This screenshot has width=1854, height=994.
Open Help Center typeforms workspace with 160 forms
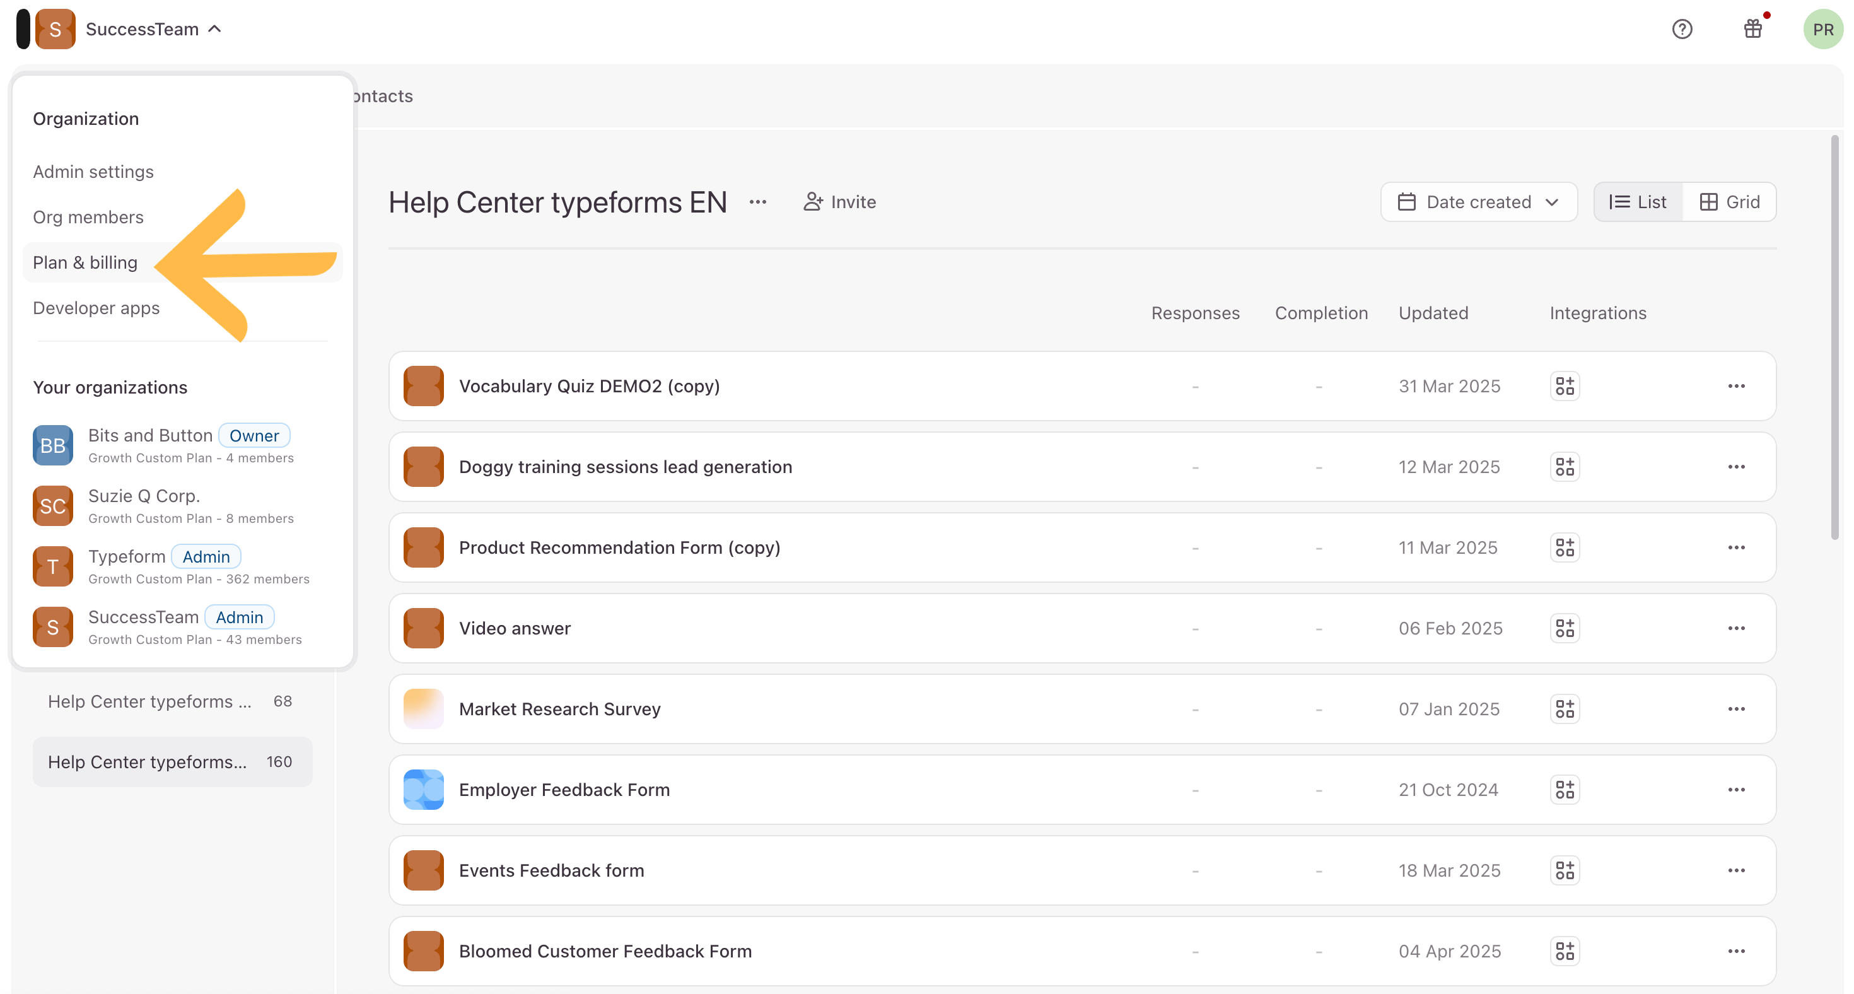(x=173, y=763)
